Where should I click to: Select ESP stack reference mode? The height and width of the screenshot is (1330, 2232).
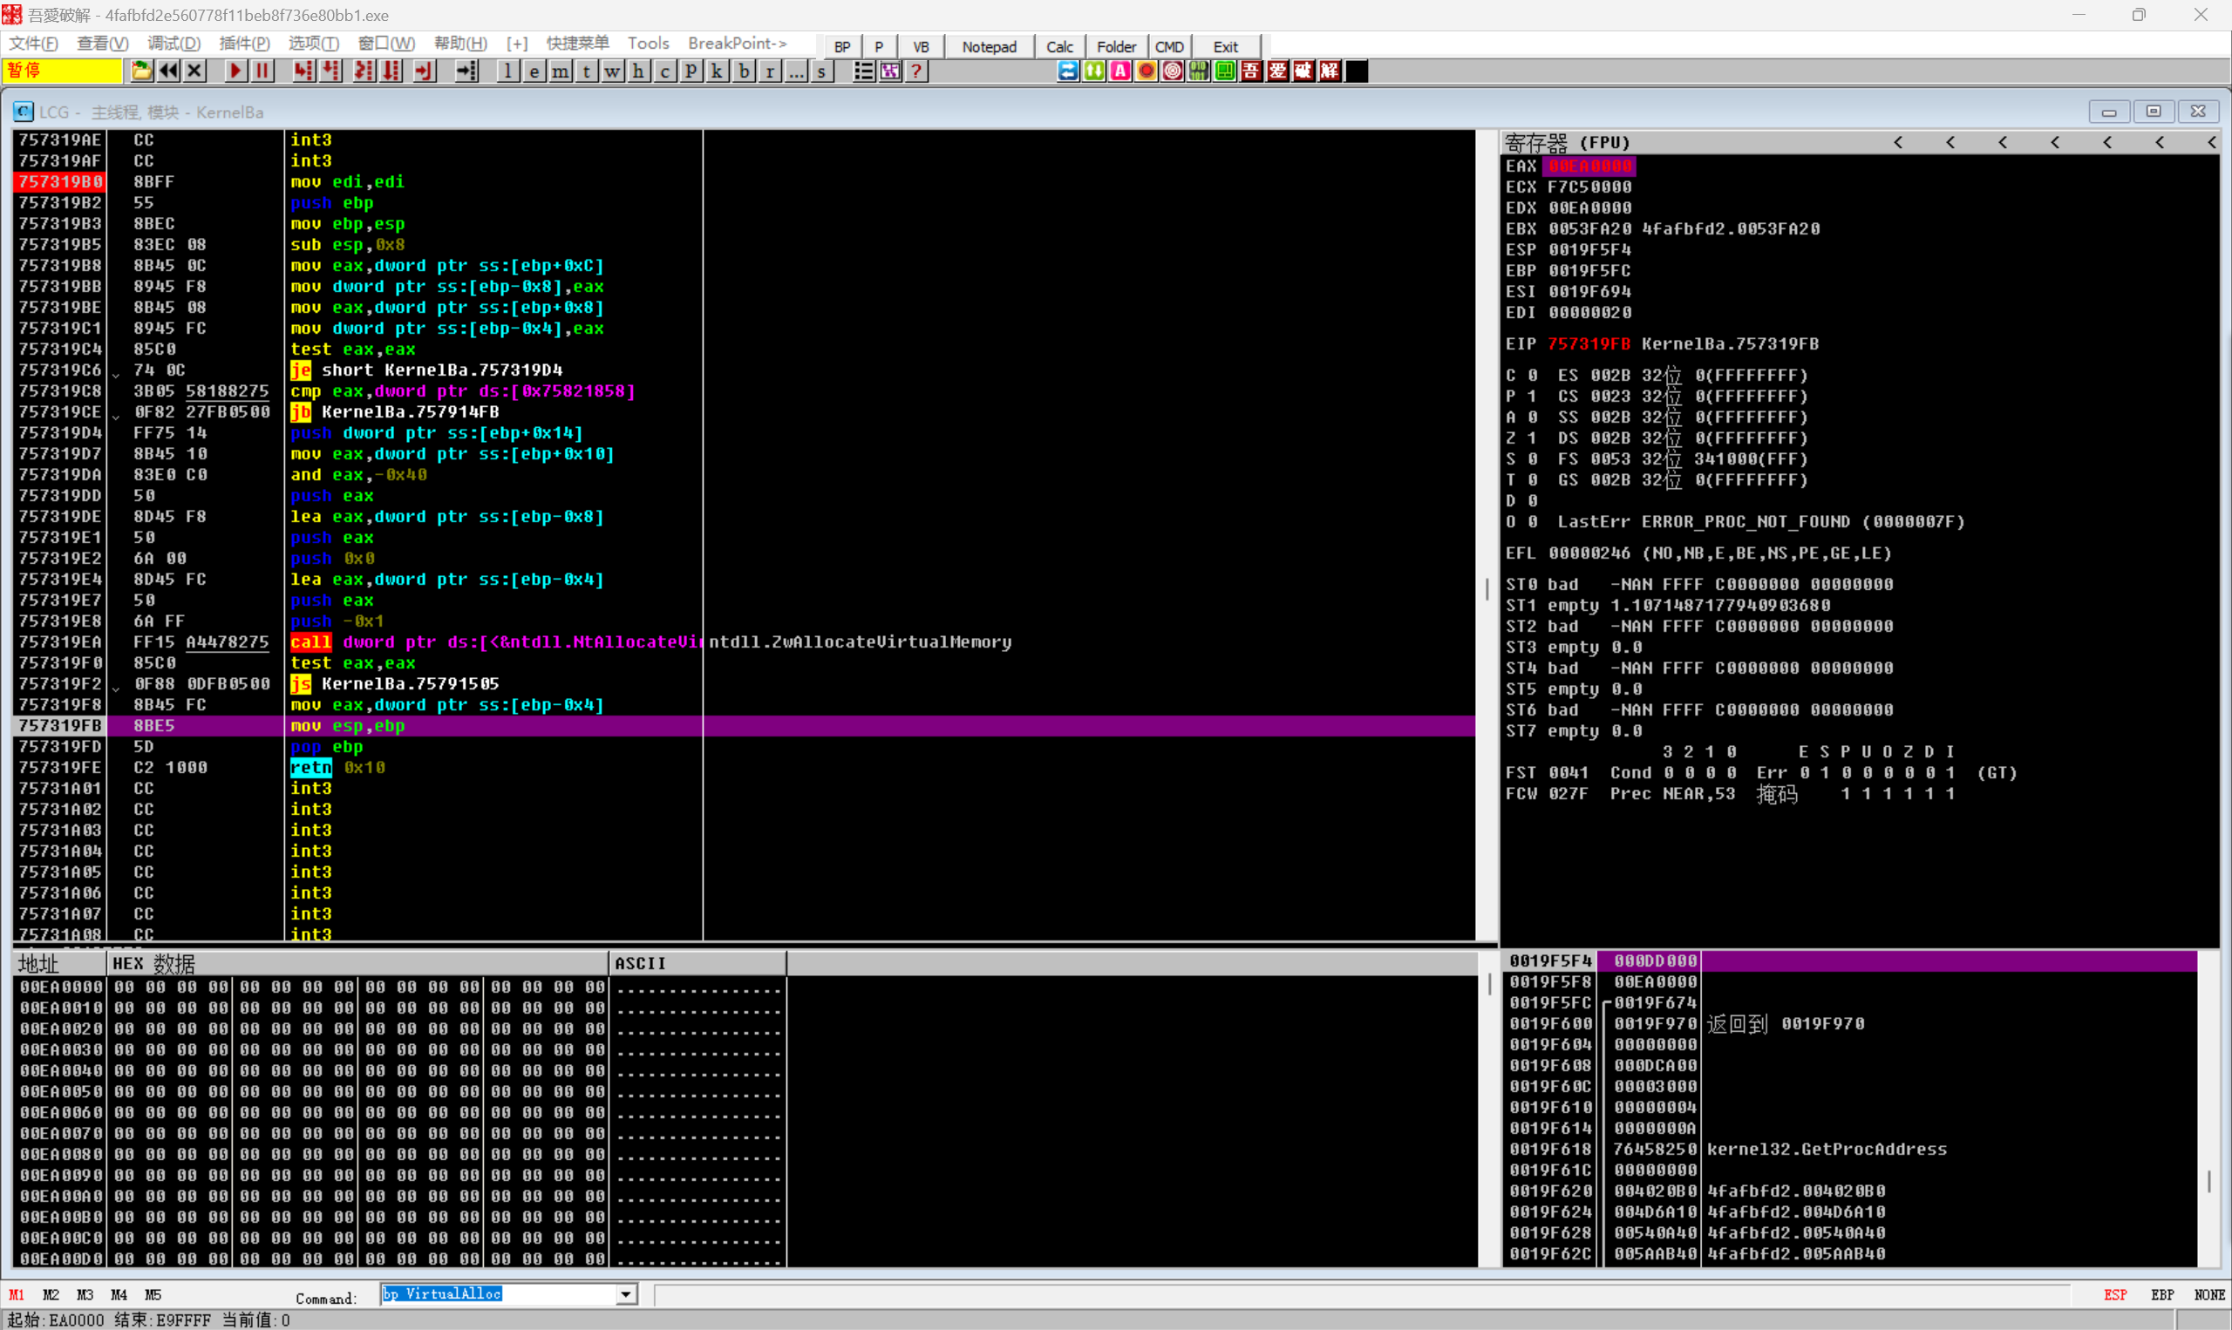click(2115, 1295)
